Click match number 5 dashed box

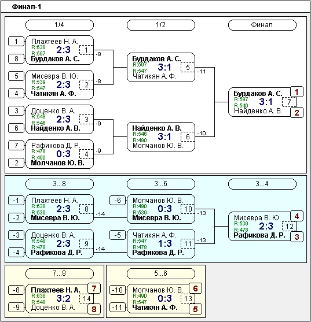(188, 68)
